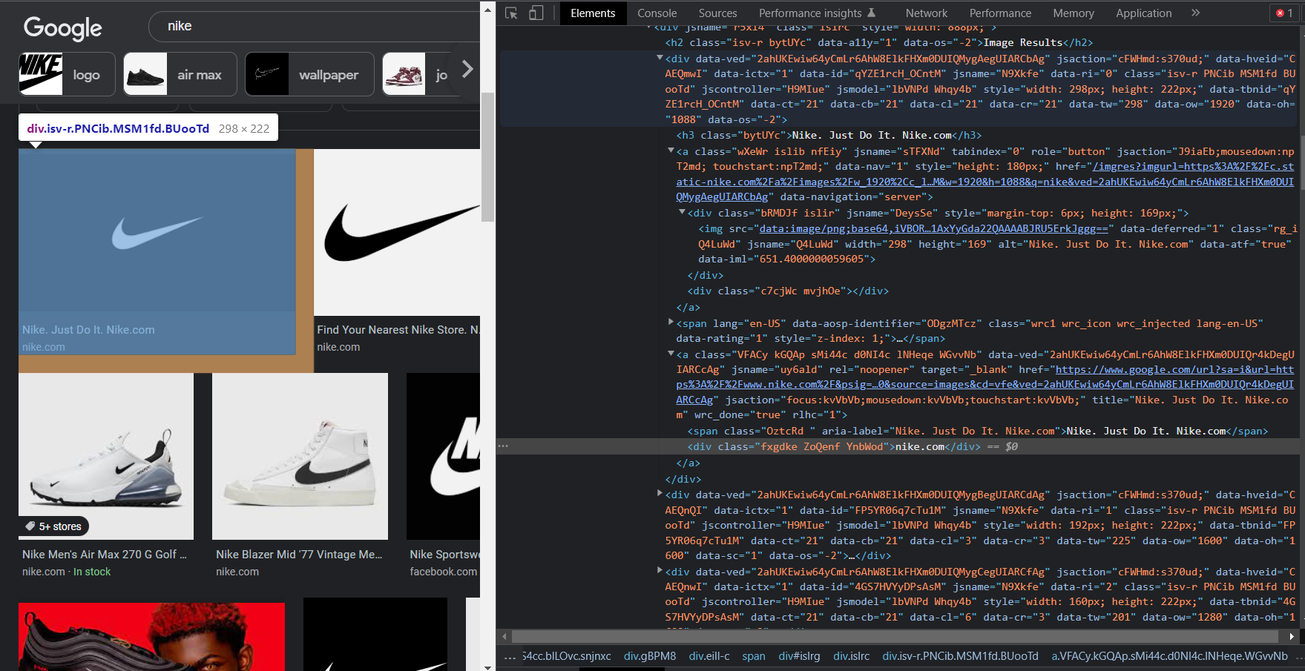Viewport: 1305px width, 671px height.
Task: Click the Performance insights beaker icon
Action: coord(872,13)
